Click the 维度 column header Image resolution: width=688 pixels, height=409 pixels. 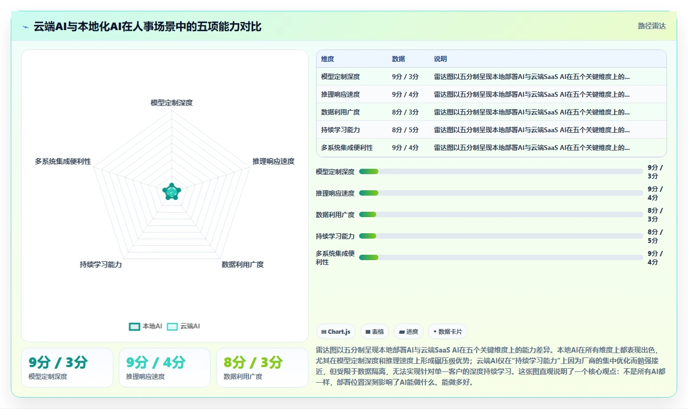pyautogui.click(x=328, y=59)
